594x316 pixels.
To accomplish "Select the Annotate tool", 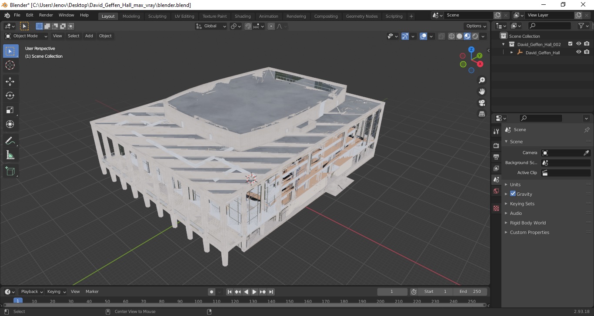I will [x=10, y=141].
